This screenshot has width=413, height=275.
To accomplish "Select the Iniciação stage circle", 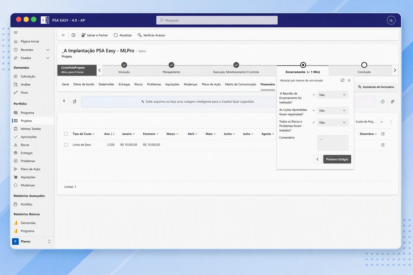I will tap(124, 65).
